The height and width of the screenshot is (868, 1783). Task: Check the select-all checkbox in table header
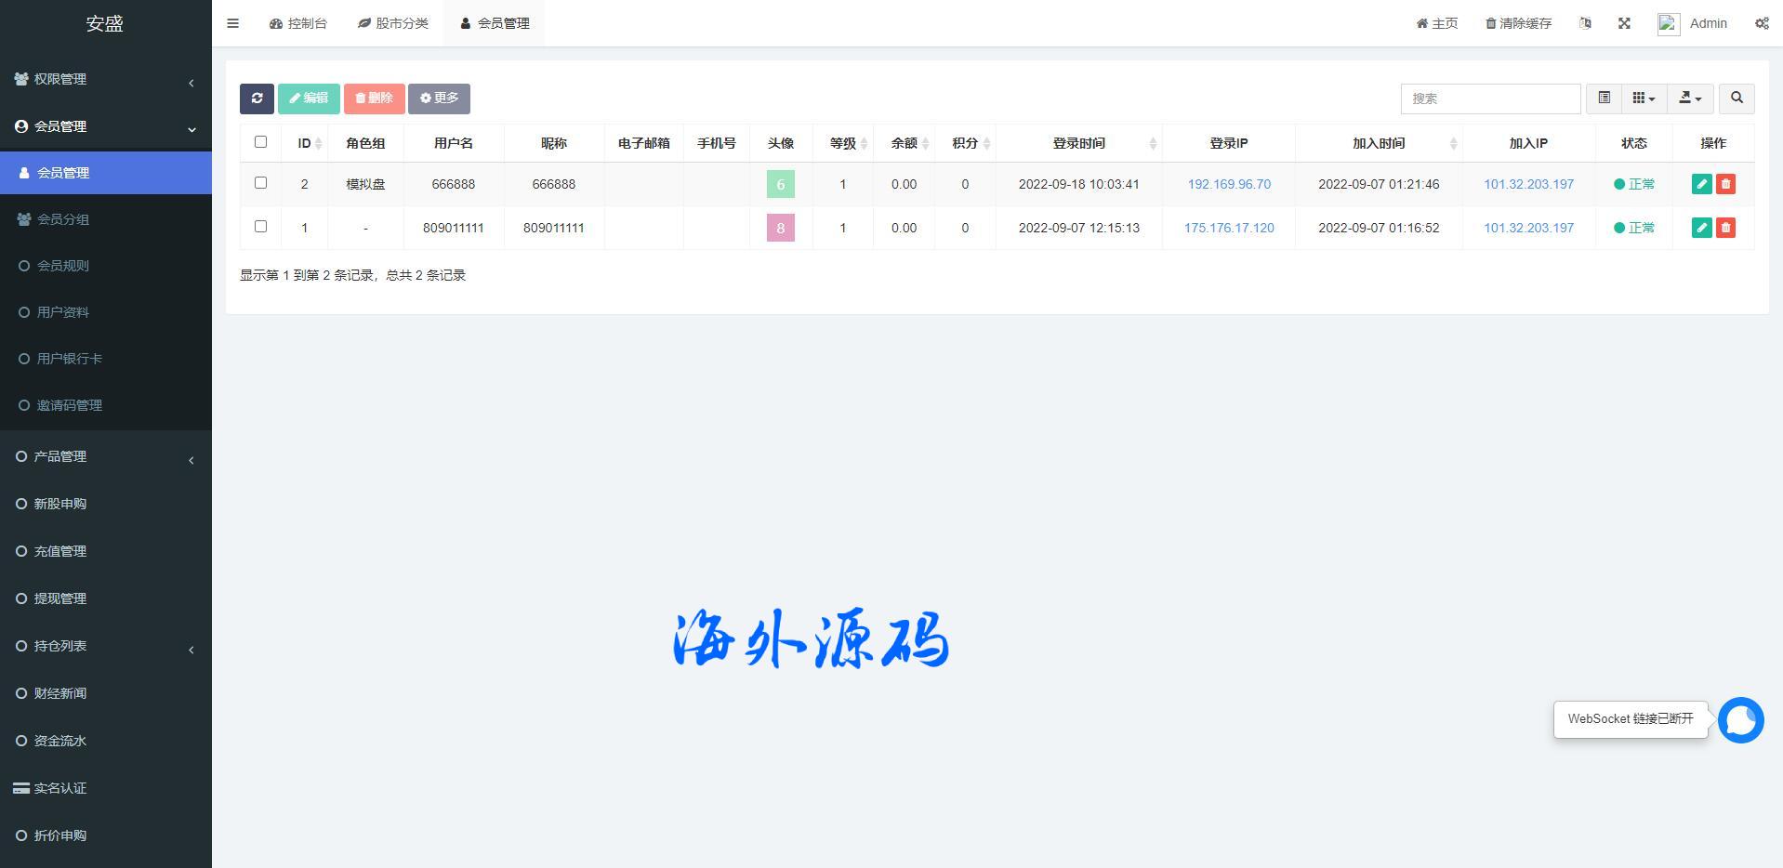pos(260,142)
